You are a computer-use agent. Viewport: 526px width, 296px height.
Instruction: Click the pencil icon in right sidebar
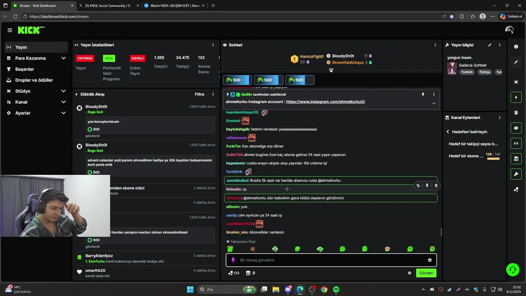coord(516,62)
